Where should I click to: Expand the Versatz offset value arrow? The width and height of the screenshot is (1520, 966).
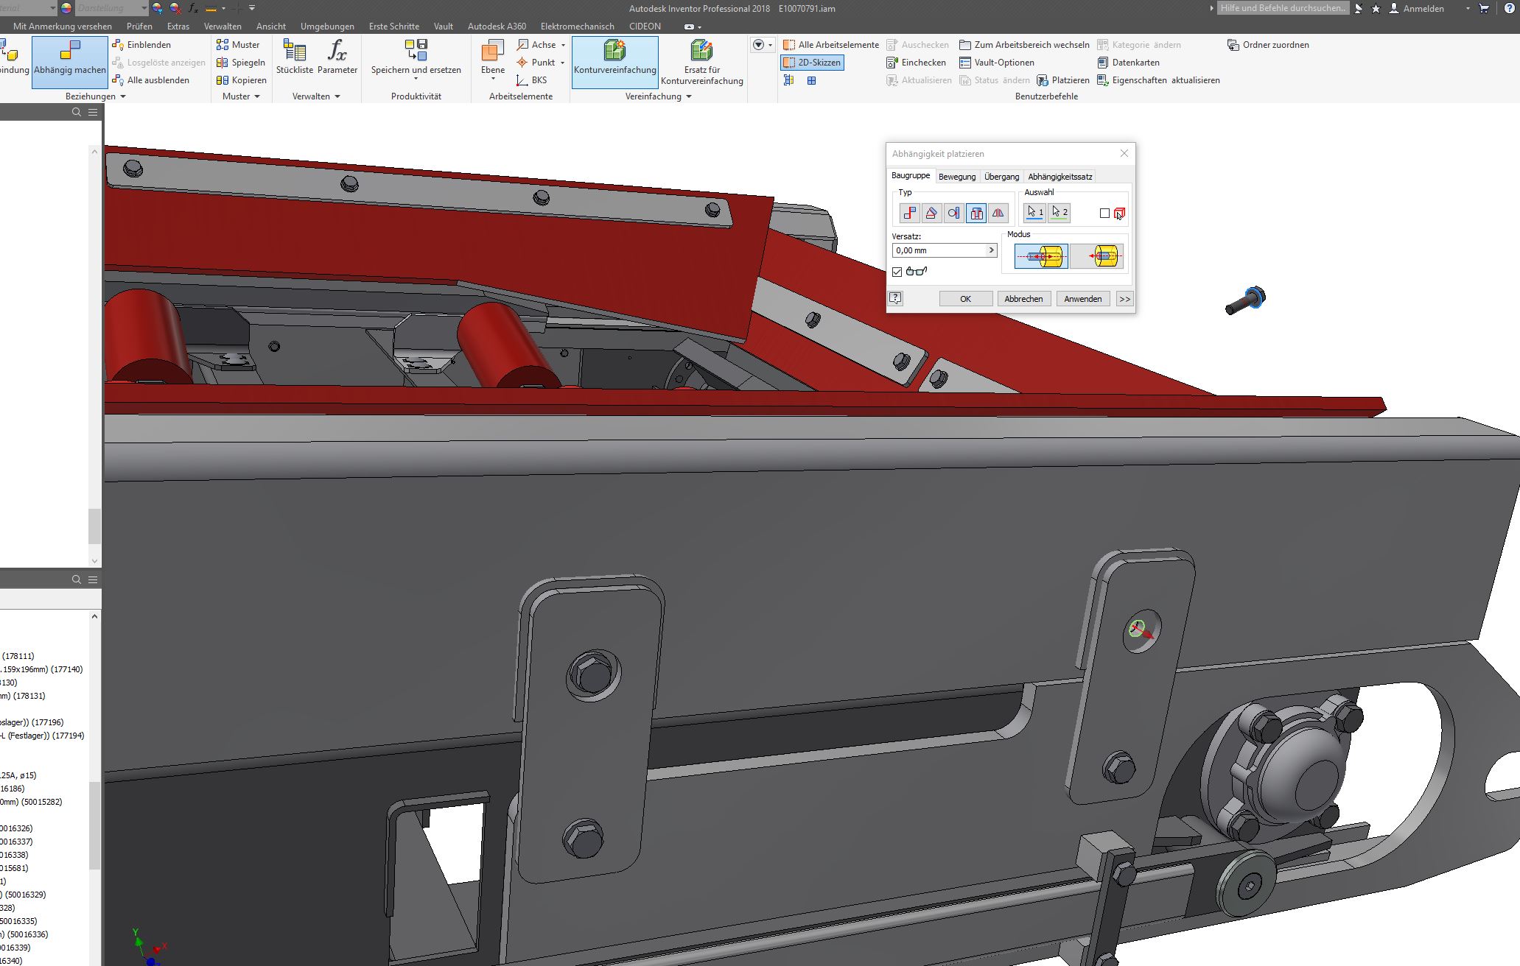pyautogui.click(x=991, y=250)
